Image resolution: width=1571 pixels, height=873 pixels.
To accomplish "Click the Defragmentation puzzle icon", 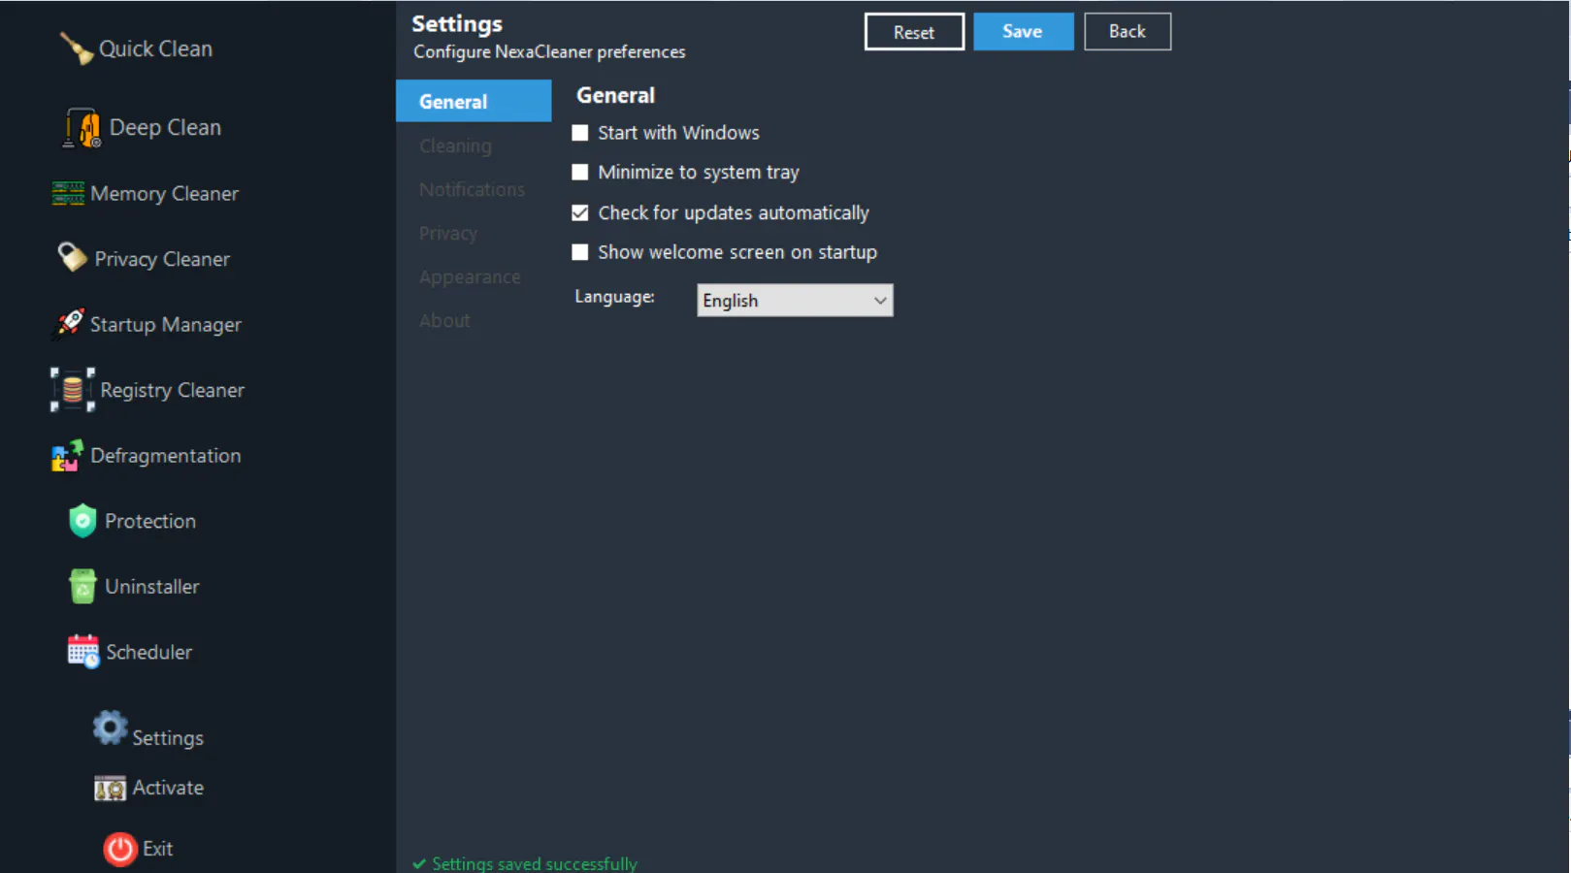I will coord(68,456).
